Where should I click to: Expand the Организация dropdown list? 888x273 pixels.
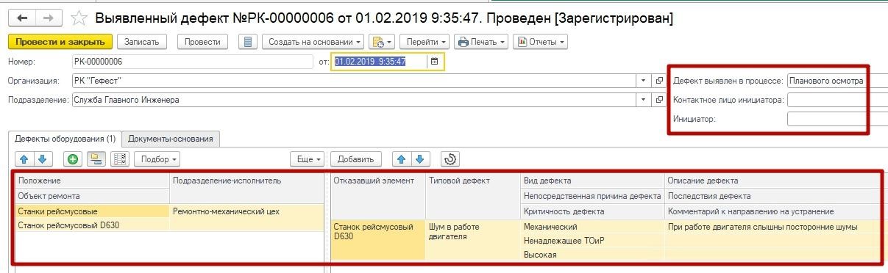tap(644, 81)
